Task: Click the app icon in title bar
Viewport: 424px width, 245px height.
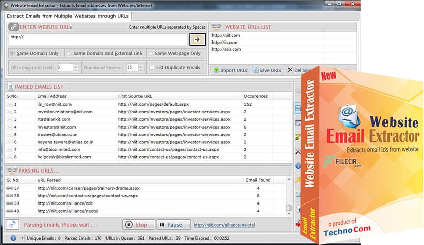Action: (x=6, y=5)
